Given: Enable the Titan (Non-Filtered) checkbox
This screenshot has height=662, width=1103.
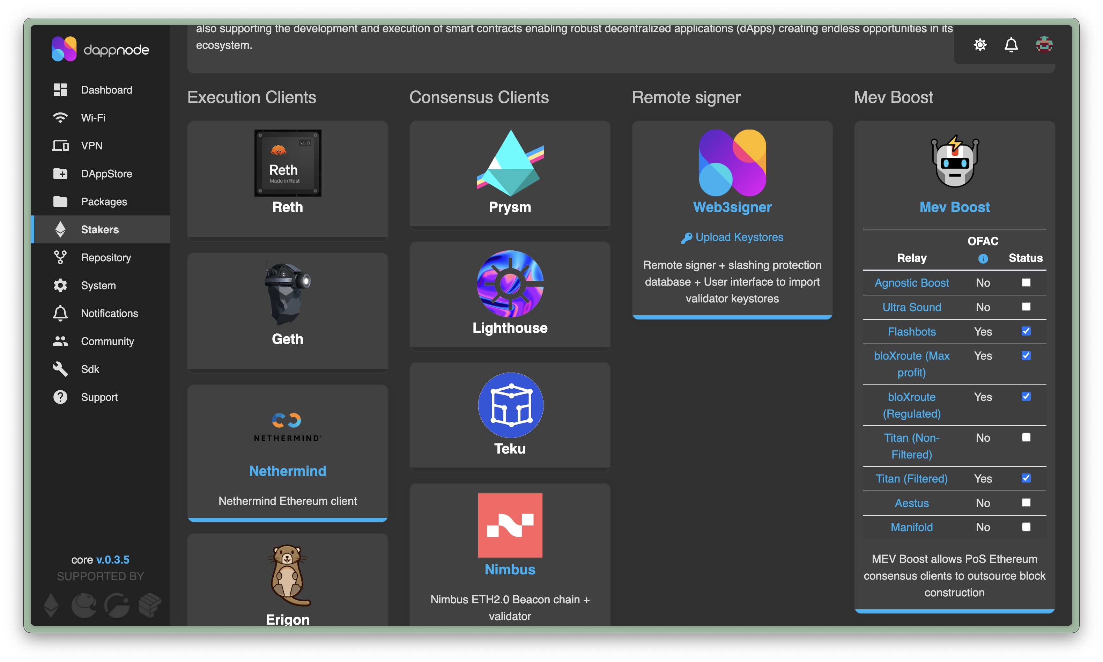Looking at the screenshot, I should click(1026, 437).
